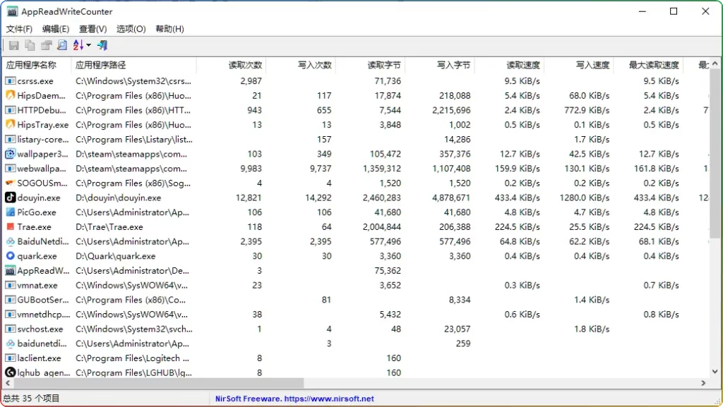Click the listary-core row icon
This screenshot has height=407, width=723.
click(10, 139)
